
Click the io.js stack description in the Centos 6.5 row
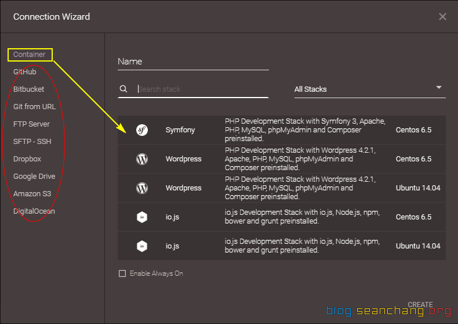coord(302,217)
